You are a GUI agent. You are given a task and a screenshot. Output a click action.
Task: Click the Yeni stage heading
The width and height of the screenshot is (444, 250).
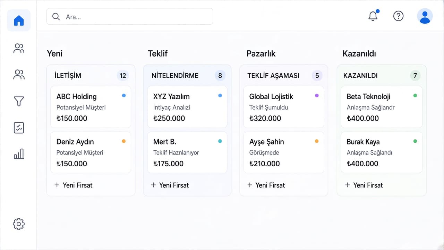[55, 53]
